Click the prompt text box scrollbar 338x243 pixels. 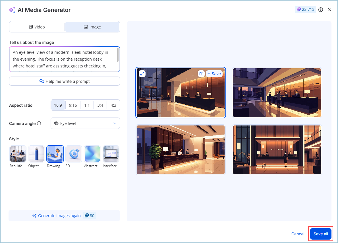(118, 55)
